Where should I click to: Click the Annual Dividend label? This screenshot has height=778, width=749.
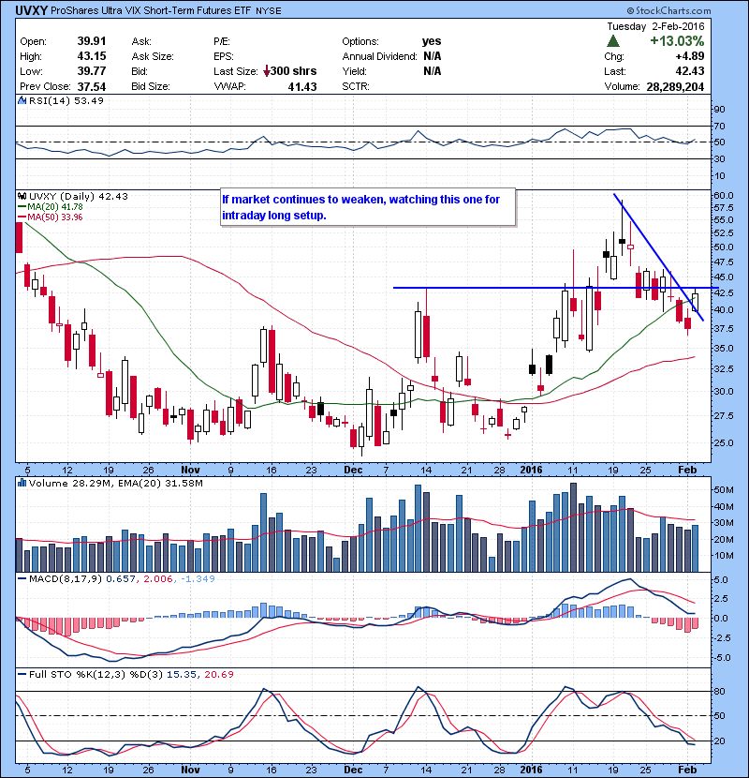click(380, 56)
